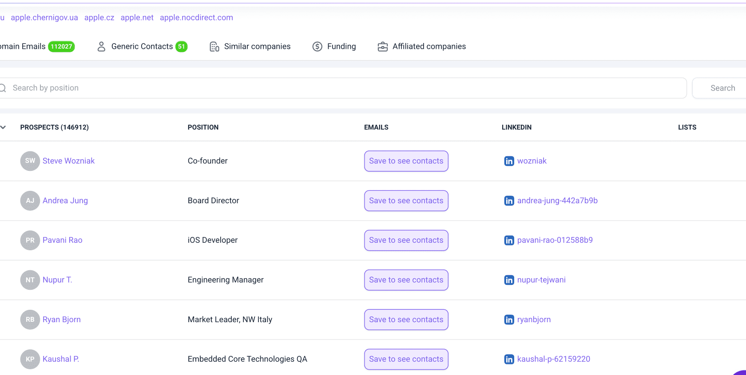Save Andrea Jung to see contacts
This screenshot has height=375, width=746.
pos(406,201)
